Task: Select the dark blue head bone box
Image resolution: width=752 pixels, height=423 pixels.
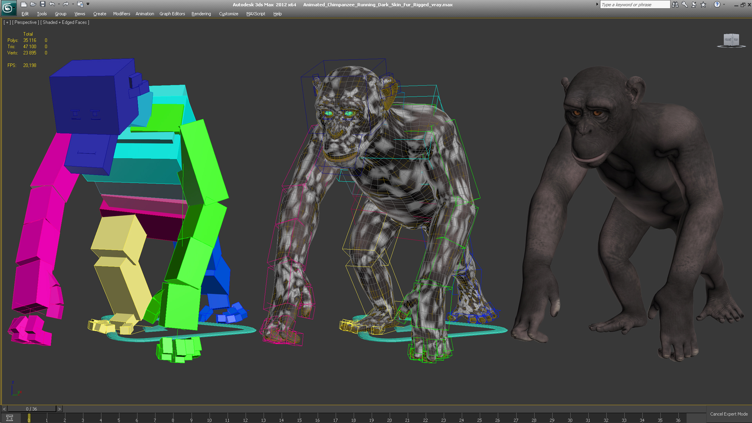Action: point(88,98)
